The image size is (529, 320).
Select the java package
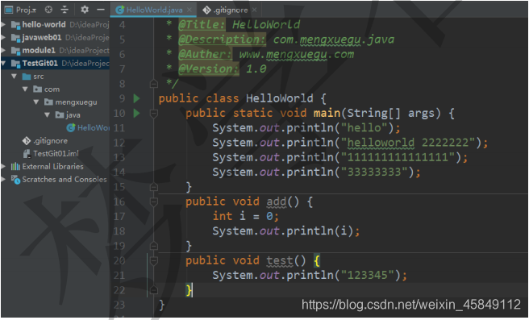73,115
